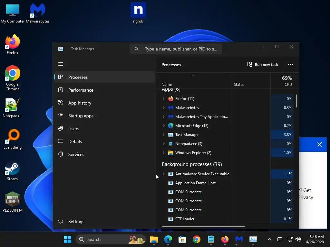Focus the Task Manager search box
This screenshot has height=247, width=330.
point(176,49)
